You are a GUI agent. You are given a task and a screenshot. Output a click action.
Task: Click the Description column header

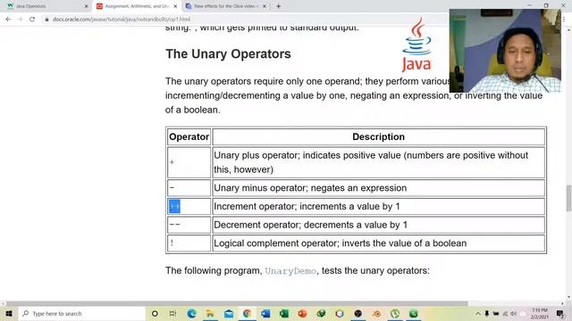tap(378, 136)
